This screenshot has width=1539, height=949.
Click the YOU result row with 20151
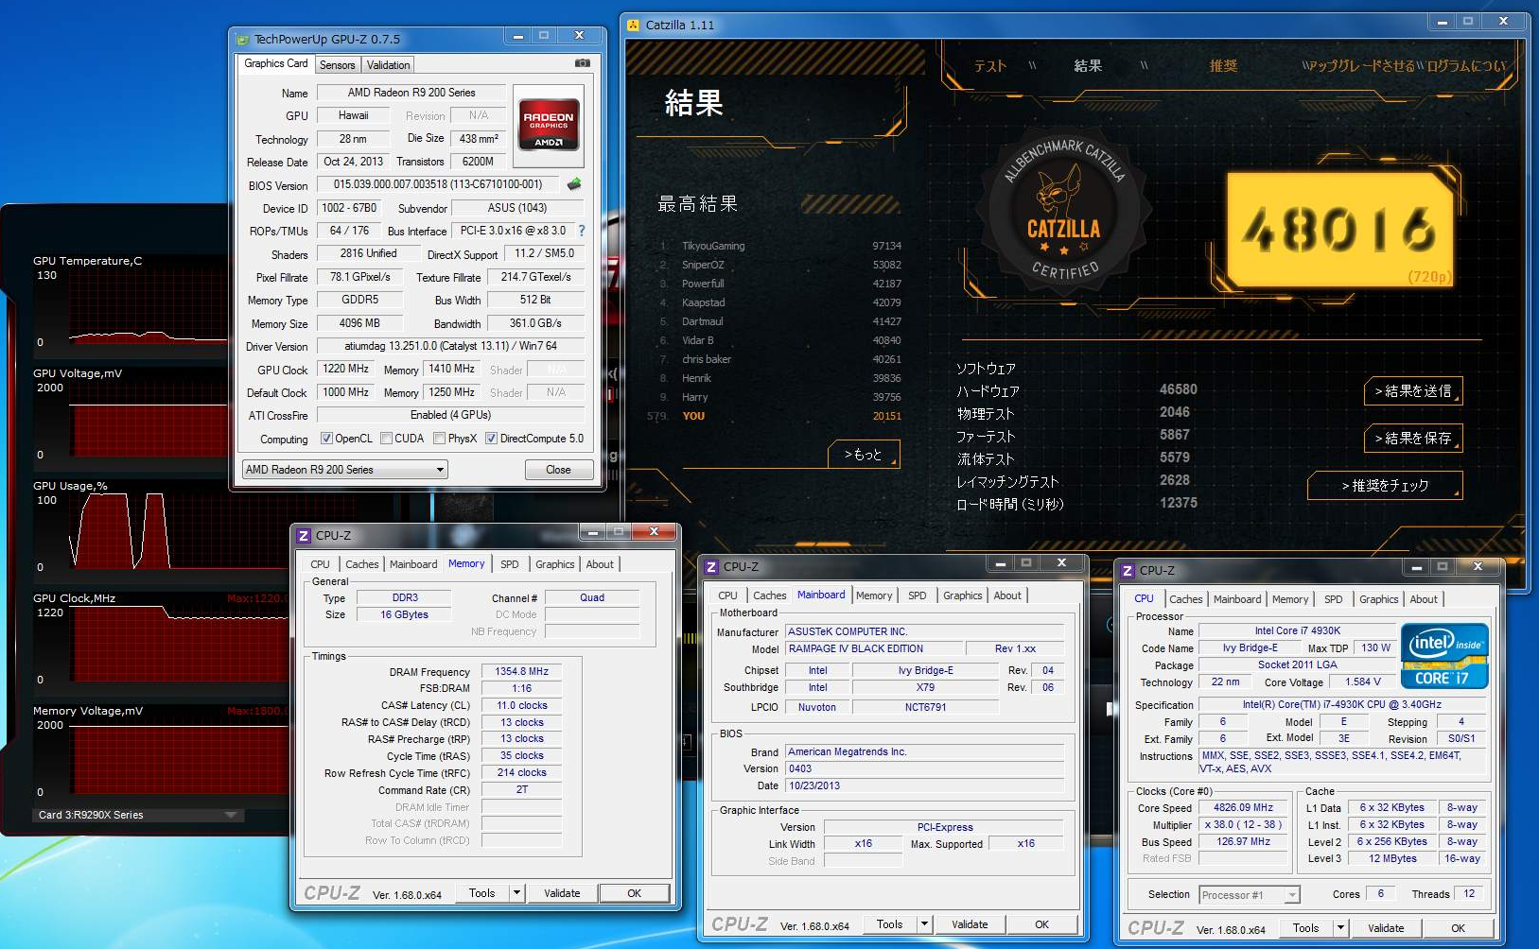pos(774,416)
